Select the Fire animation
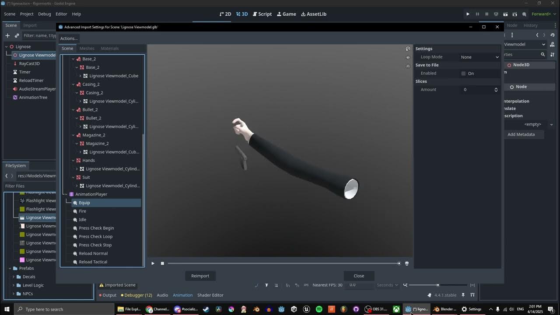Screen dimensions: 560x315 click(83, 211)
